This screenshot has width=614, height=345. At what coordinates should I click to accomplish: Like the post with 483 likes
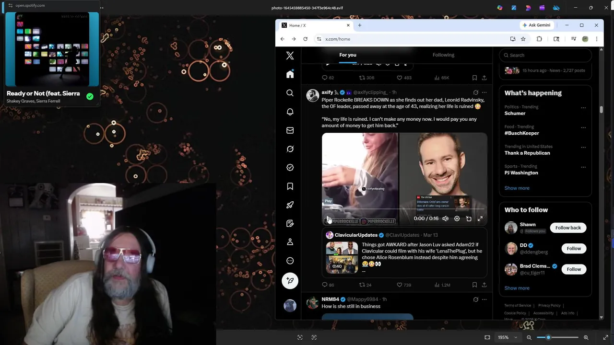tap(404, 78)
